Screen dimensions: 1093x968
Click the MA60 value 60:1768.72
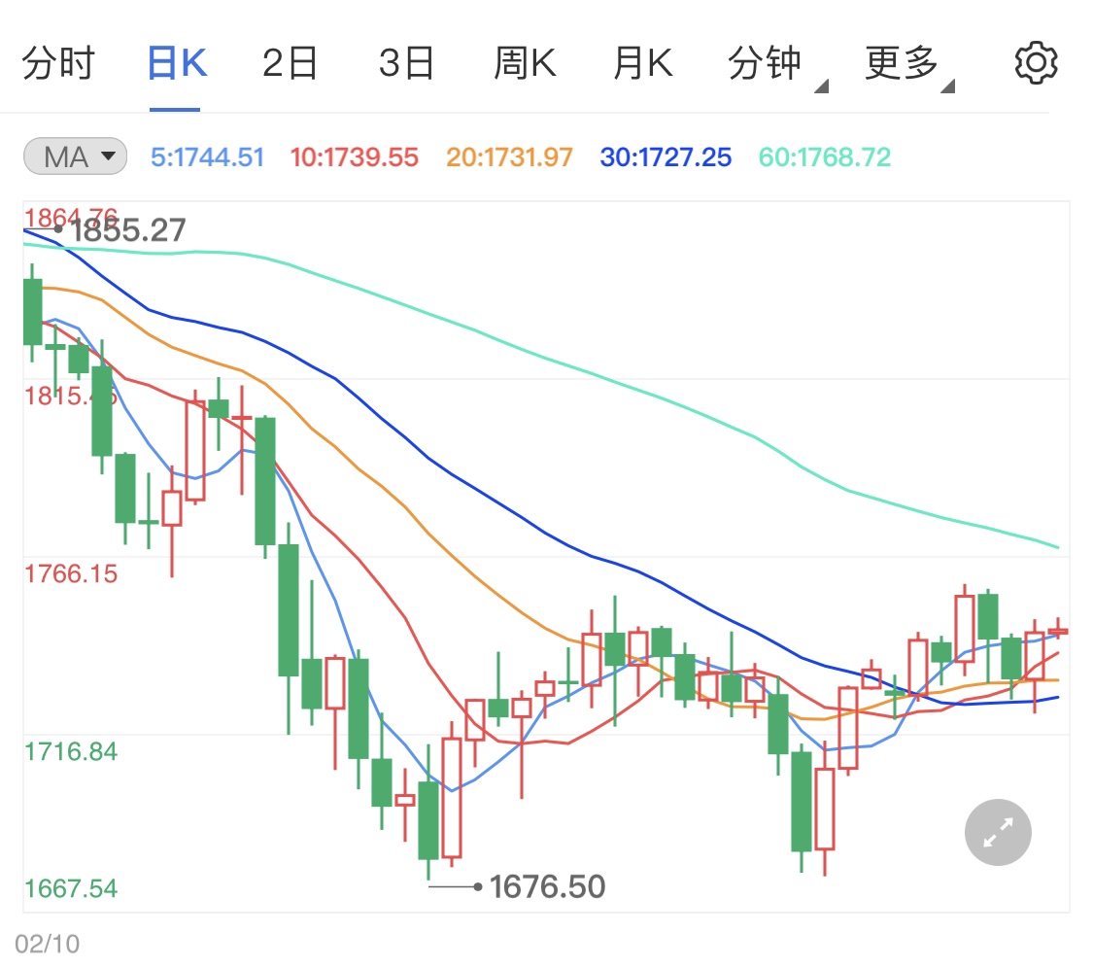coord(825,157)
